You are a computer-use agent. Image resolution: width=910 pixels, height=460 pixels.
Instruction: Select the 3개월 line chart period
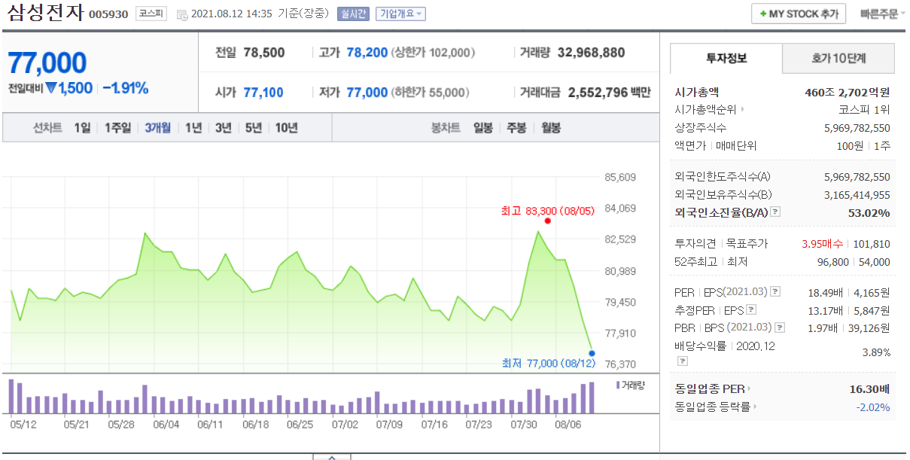tap(158, 127)
